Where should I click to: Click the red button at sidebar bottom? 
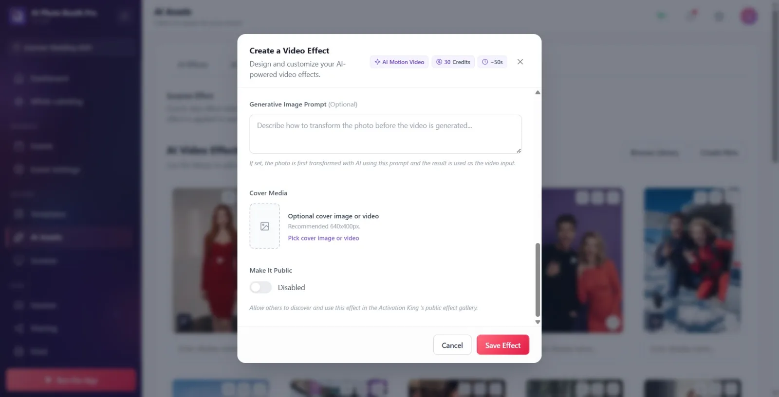[71, 380]
